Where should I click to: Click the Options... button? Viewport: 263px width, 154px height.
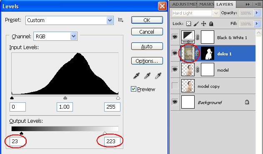[147, 61]
